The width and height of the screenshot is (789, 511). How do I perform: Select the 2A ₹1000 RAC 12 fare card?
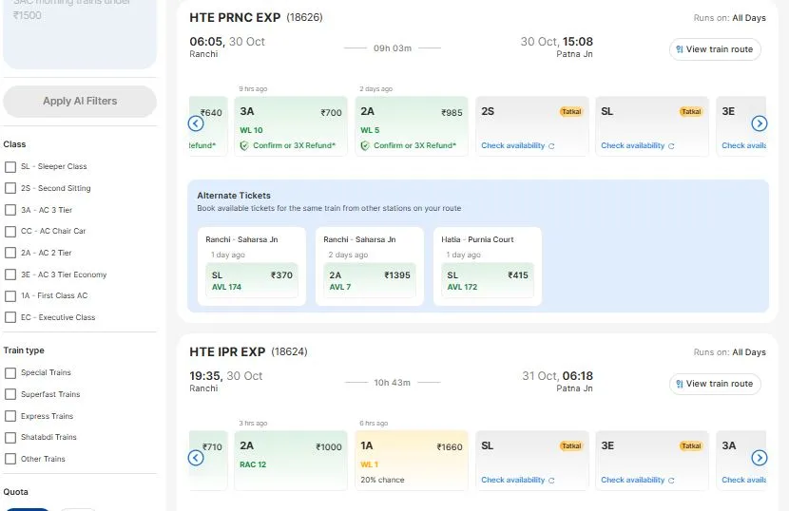click(291, 461)
